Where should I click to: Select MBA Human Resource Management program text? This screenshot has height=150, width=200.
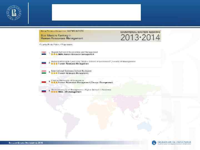coord(76,54)
